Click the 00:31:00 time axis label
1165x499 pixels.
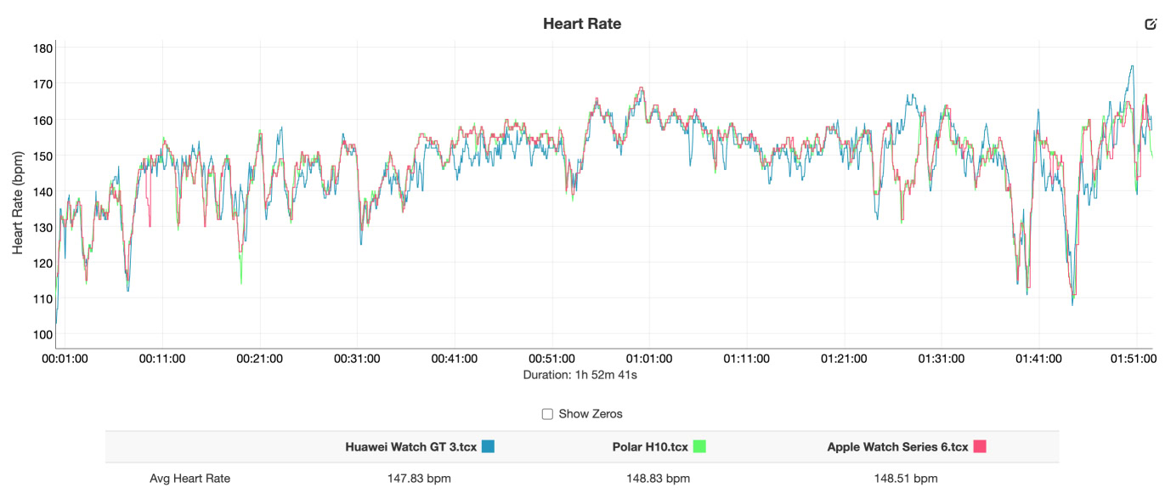tap(357, 359)
